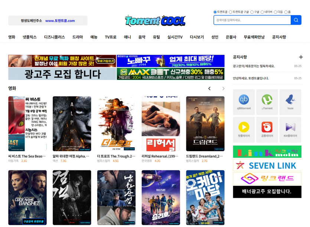Focus the search keyword input field
Image resolution: width=310 pixels, height=227 pixels.
click(x=252, y=20)
